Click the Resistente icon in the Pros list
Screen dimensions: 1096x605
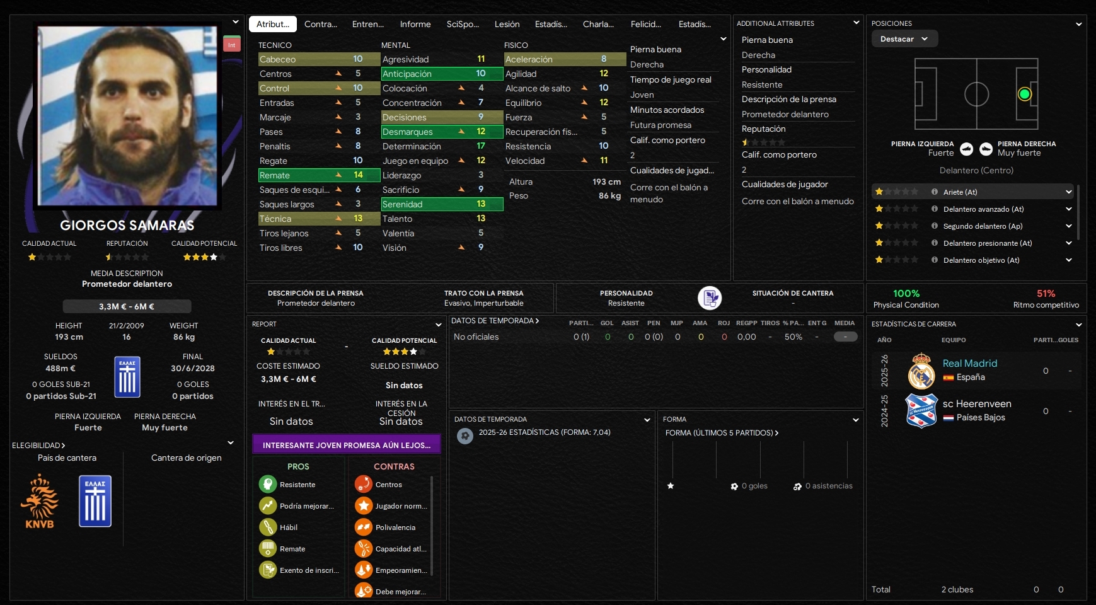(x=268, y=484)
